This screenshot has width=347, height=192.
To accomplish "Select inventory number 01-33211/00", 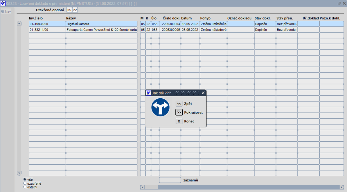I will 47,30.
